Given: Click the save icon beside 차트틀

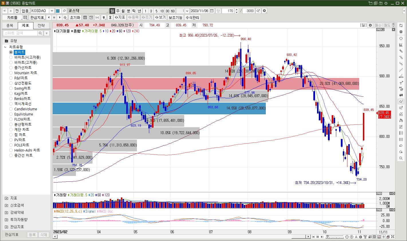Looking at the screenshot, I should [25, 17].
